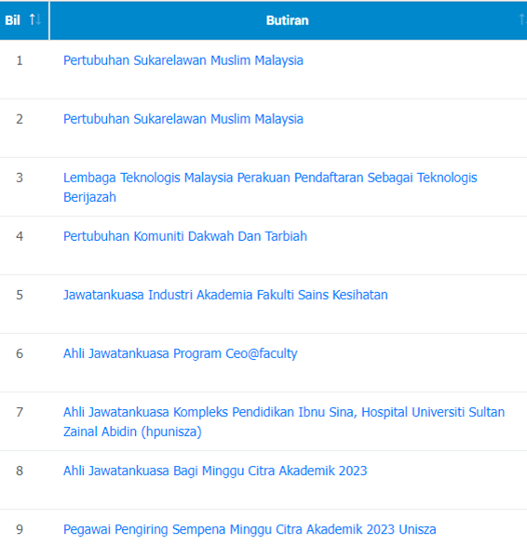
Task: Select row number 9 cell
Action: tap(20, 529)
